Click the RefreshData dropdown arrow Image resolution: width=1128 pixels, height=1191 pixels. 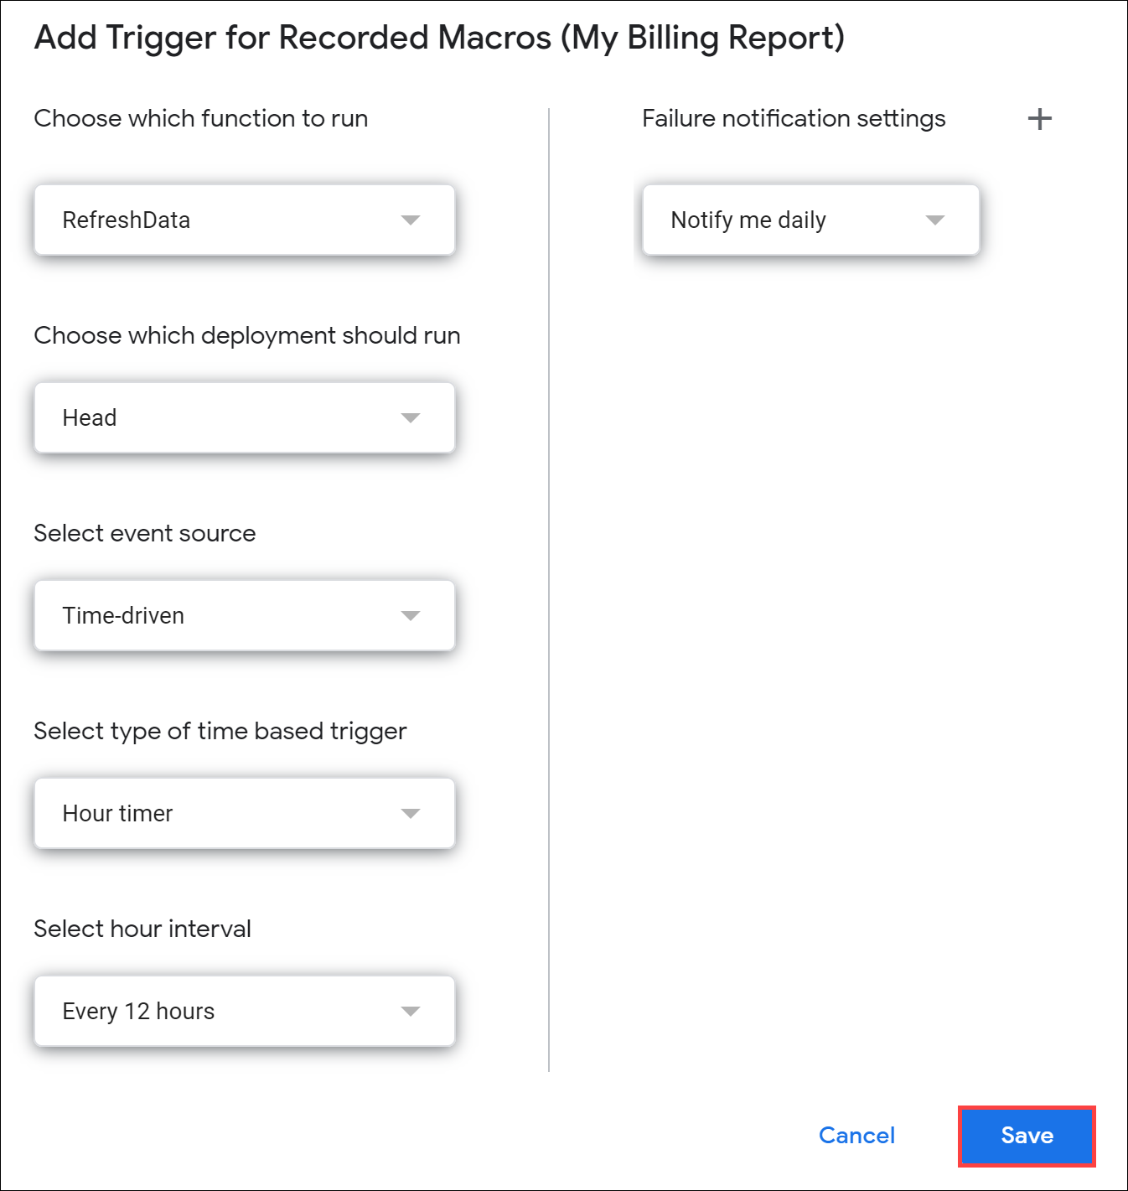(x=410, y=220)
